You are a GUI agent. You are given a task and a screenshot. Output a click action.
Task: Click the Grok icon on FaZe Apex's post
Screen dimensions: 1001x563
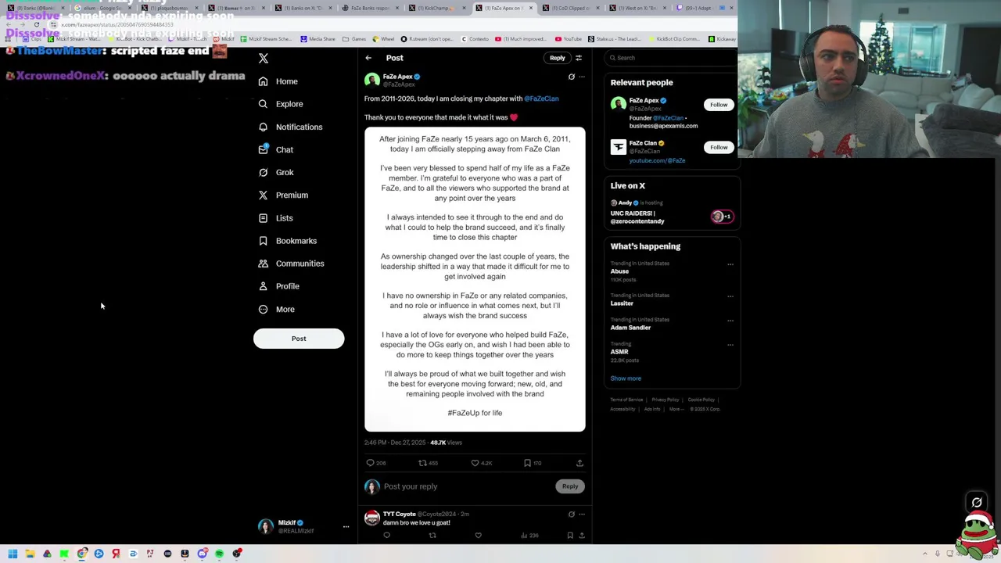coord(572,77)
